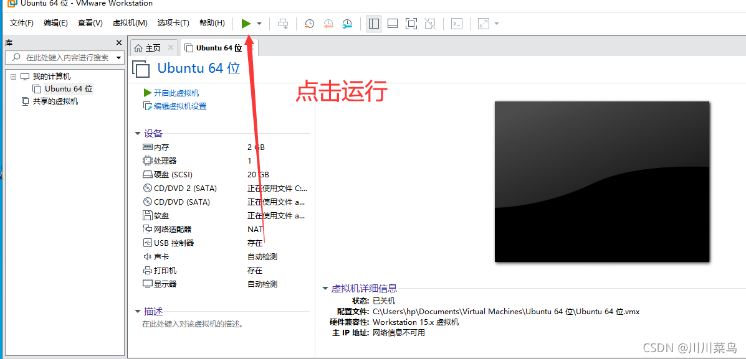The height and width of the screenshot is (359, 746).
Task: Open the 选项卡(T) menu
Action: [173, 23]
